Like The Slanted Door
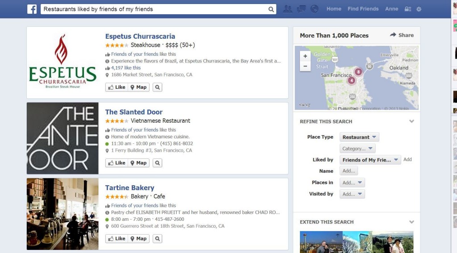Viewport: 457px width, 253px height. click(x=116, y=163)
